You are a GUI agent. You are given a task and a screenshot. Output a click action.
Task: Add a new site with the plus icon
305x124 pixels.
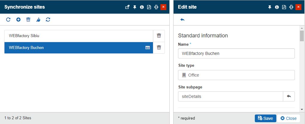(x=18, y=20)
